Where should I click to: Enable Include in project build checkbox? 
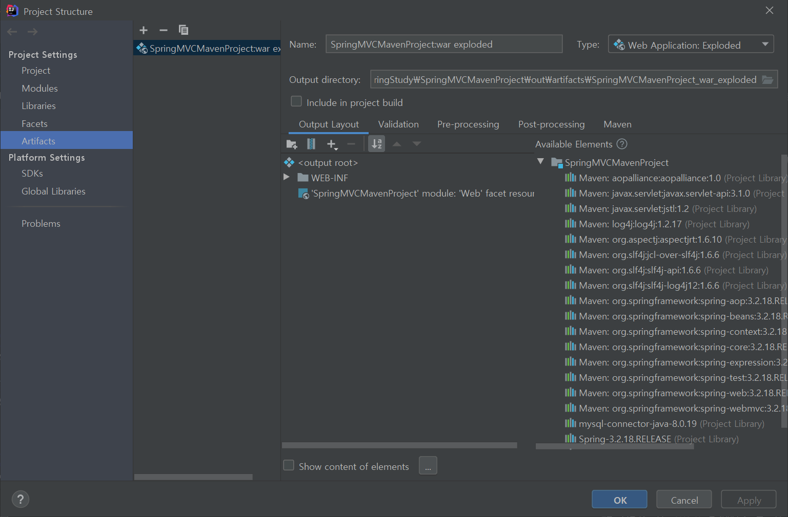(296, 101)
